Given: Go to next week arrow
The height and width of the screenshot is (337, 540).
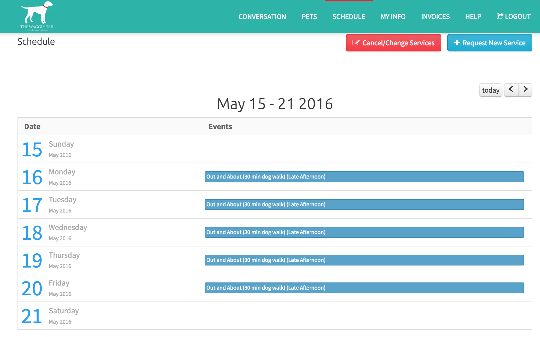Looking at the screenshot, I should point(526,90).
